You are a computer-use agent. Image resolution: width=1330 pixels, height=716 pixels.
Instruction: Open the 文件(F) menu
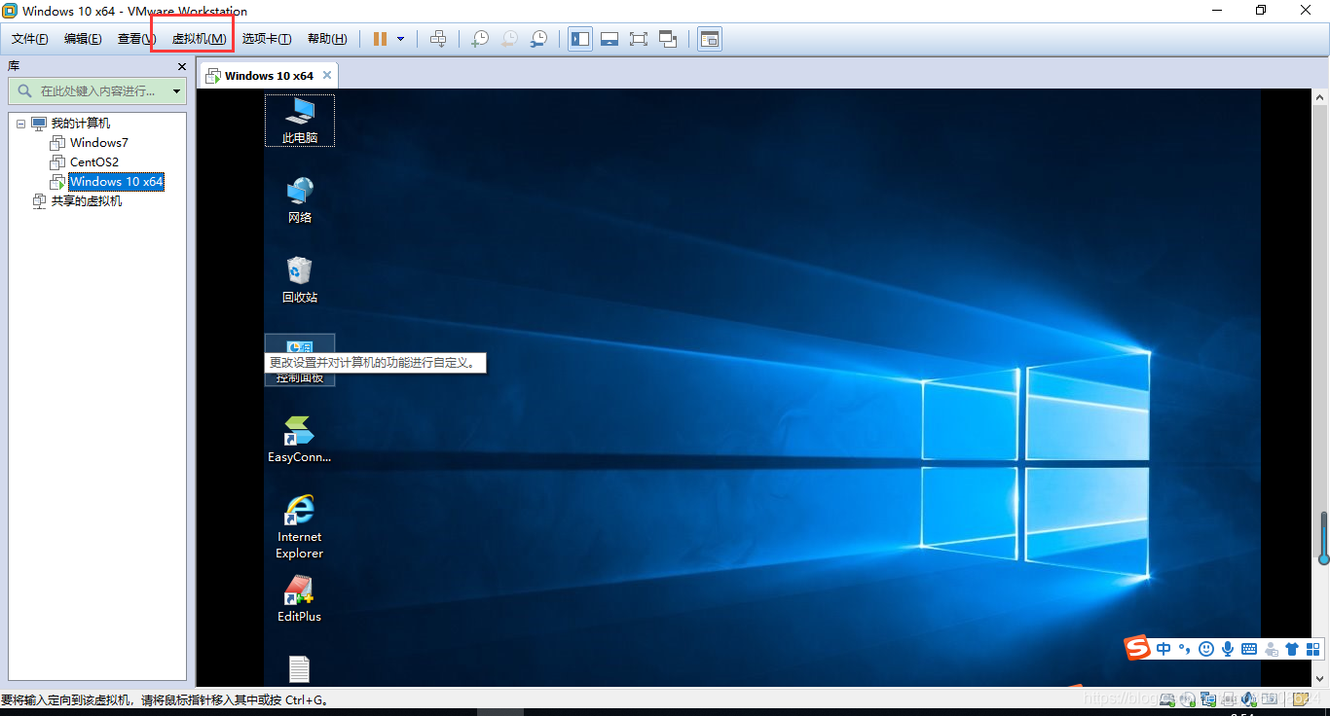tap(29, 39)
